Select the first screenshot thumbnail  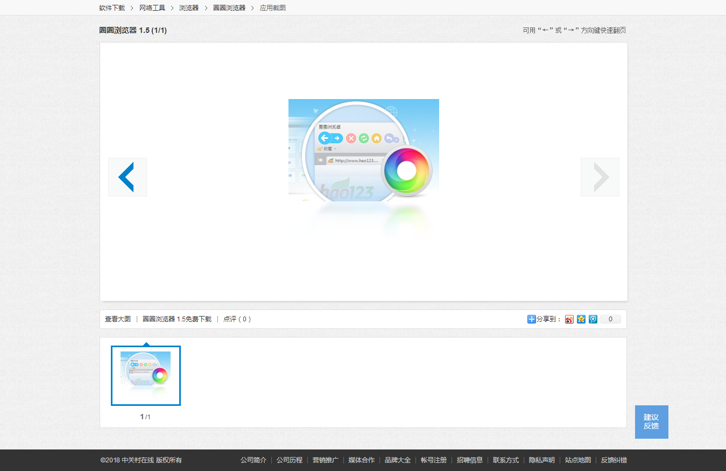point(146,376)
